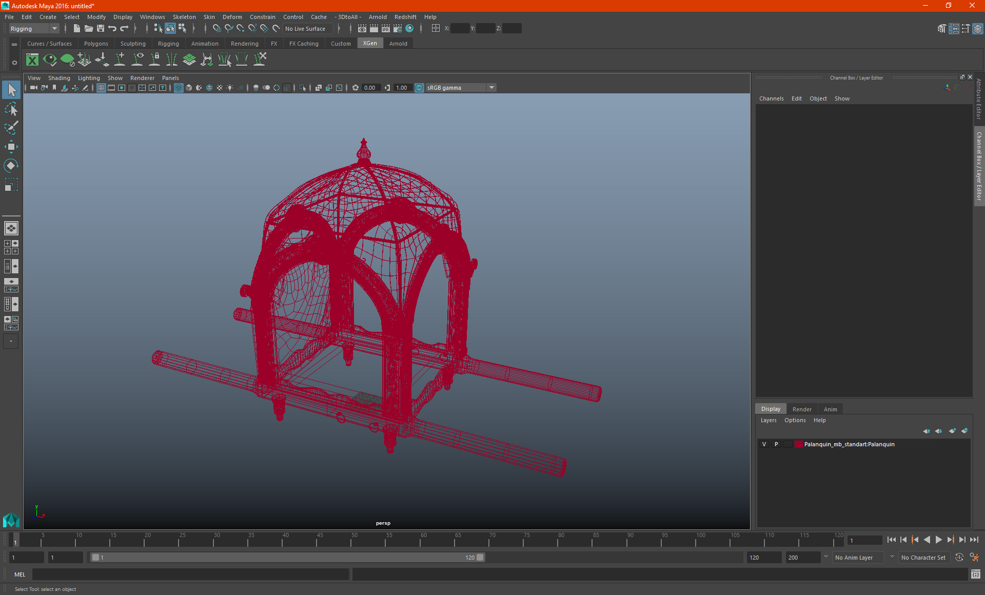Open Script Editor icon at bottom right
Image resolution: width=985 pixels, height=595 pixels.
(x=976, y=574)
